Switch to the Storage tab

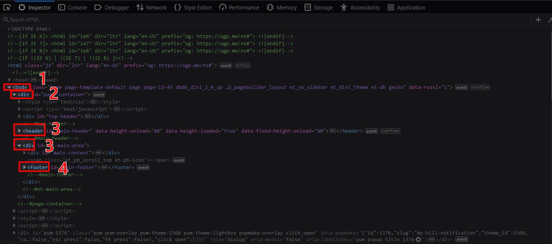pos(319,7)
